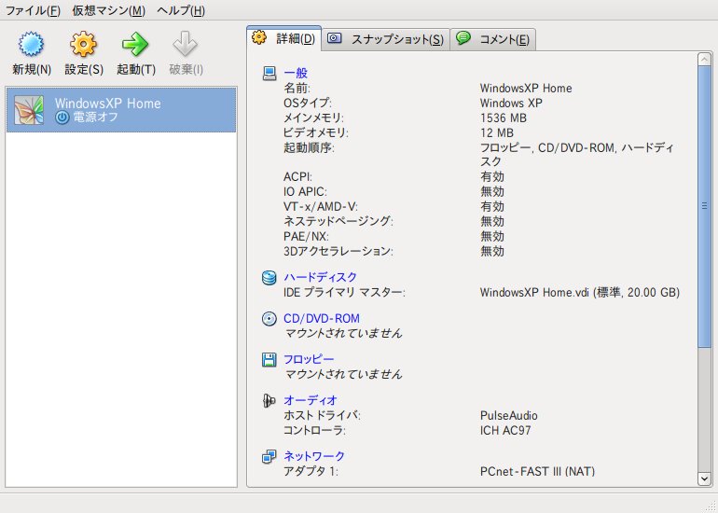Click the IDE プライマリ マスター label

point(344,292)
